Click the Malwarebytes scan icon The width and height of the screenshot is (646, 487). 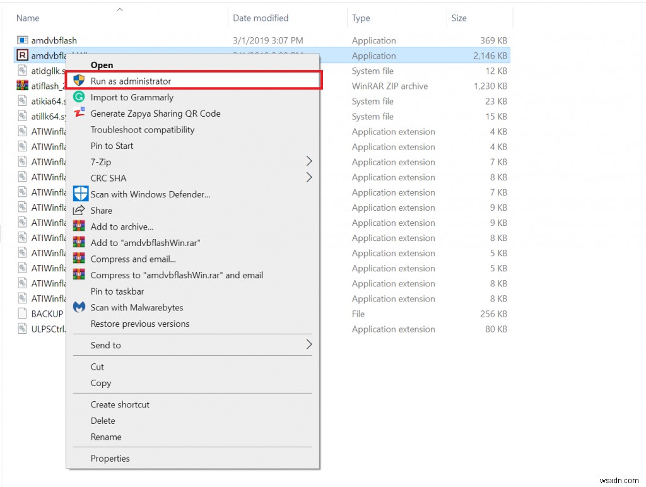tap(80, 307)
